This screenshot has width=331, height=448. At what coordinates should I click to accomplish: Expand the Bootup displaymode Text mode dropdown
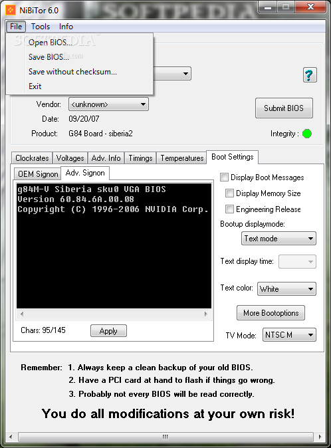pyautogui.click(x=278, y=239)
